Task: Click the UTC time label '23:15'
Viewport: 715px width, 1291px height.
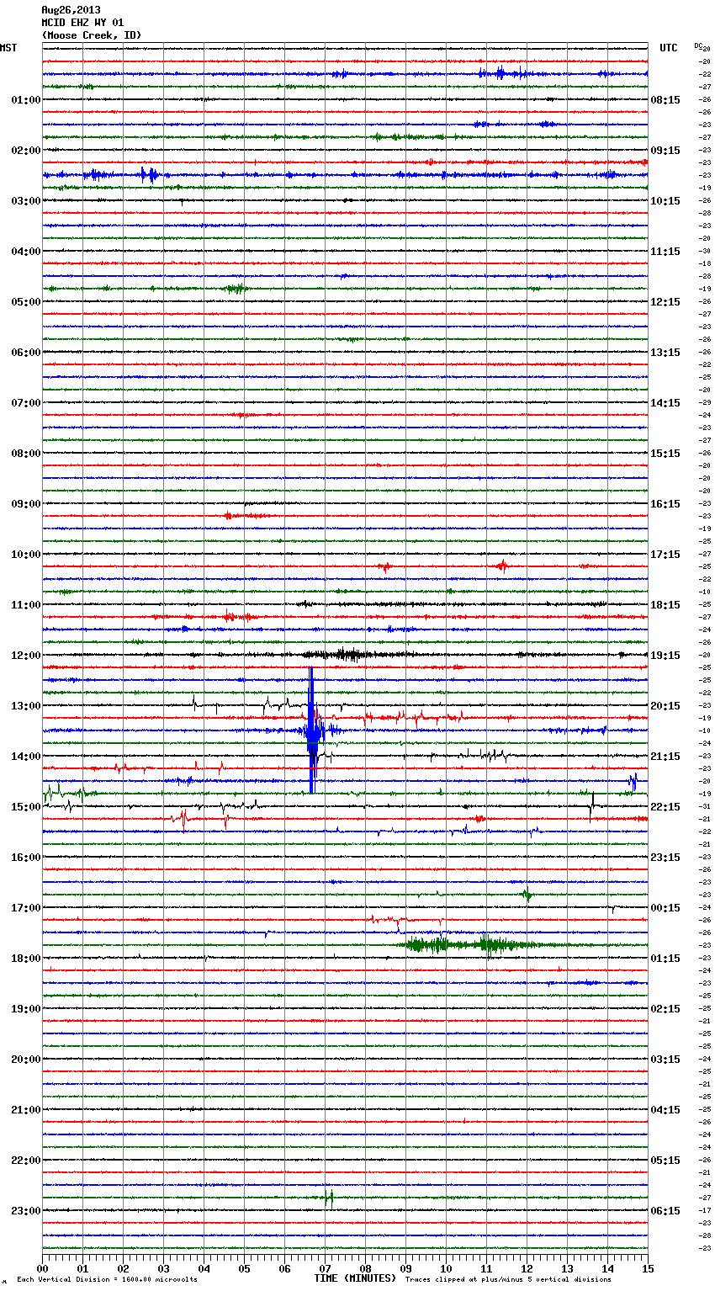Action: 665,857
